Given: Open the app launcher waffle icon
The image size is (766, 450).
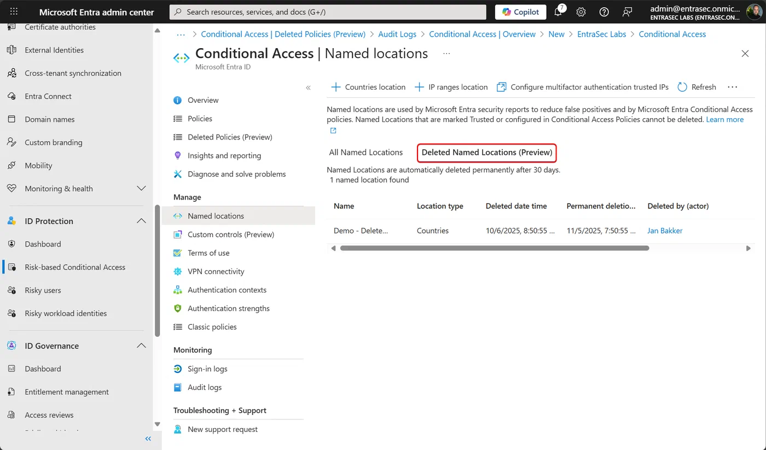Looking at the screenshot, I should tap(14, 11).
